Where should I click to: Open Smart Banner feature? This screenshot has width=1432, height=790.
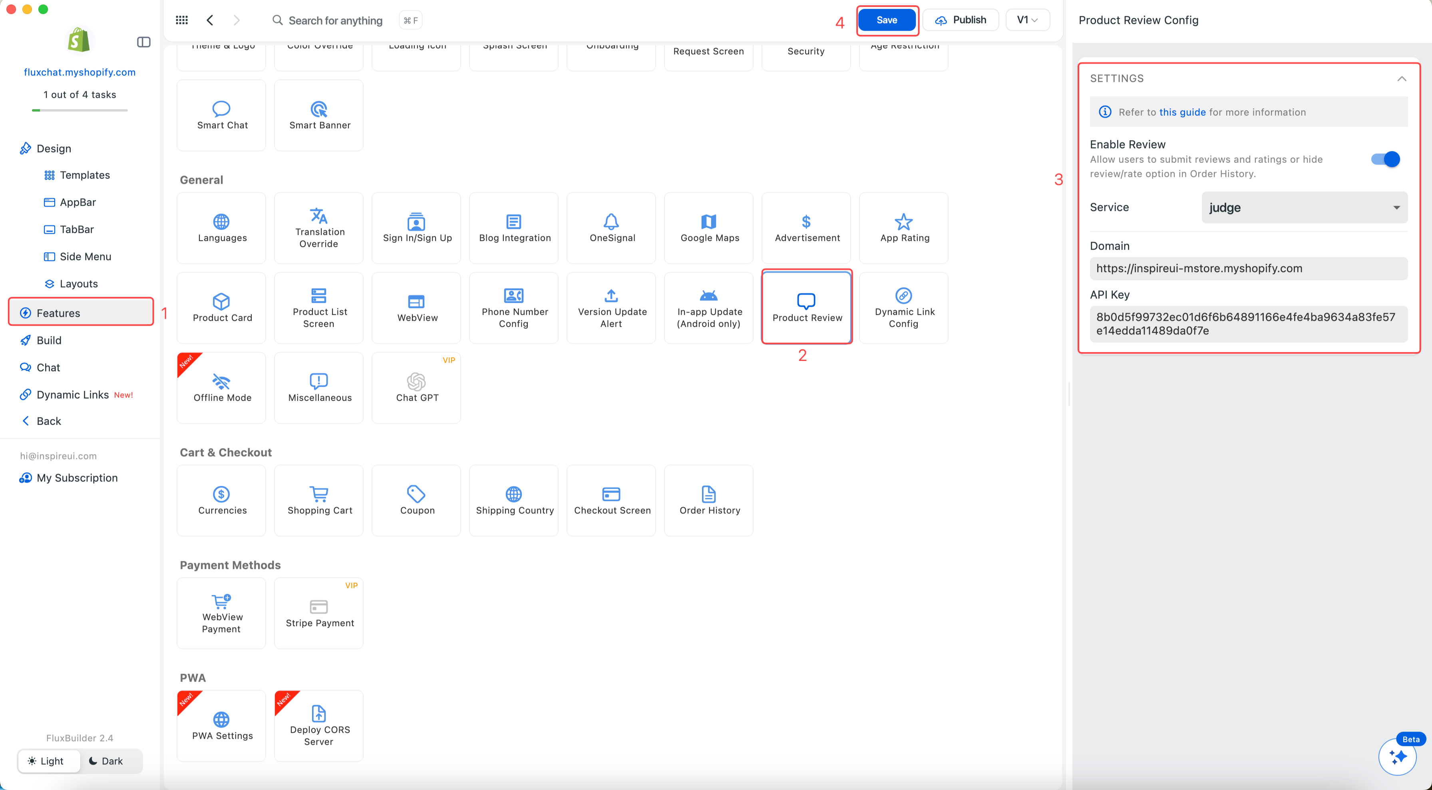tap(318, 115)
